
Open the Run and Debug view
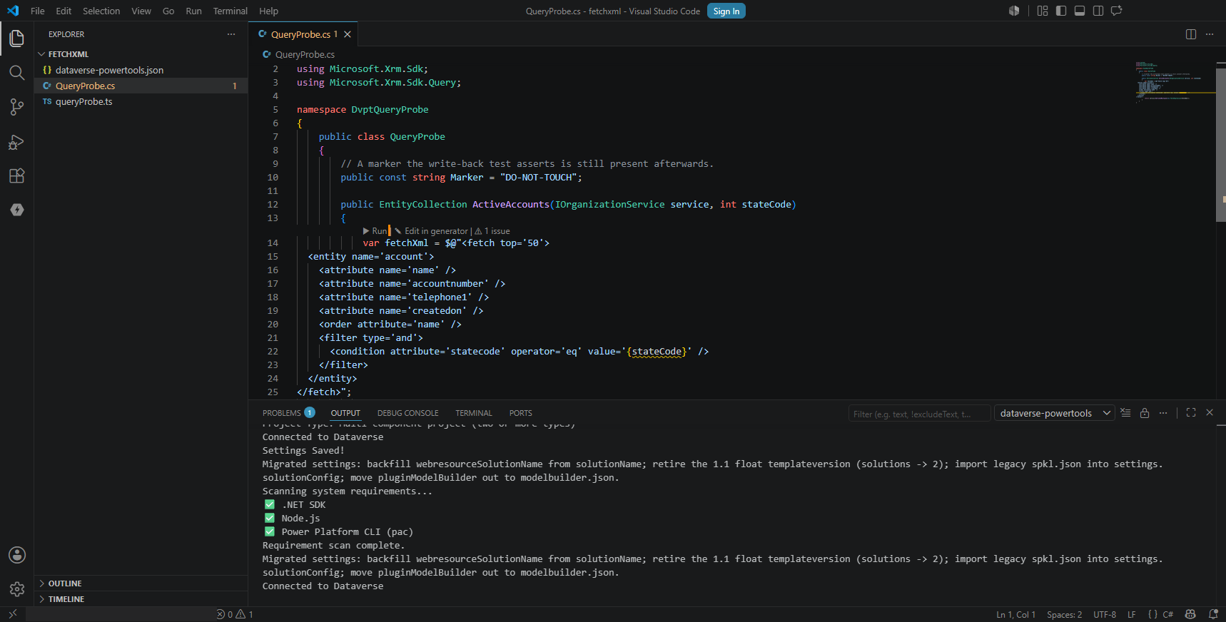(16, 142)
